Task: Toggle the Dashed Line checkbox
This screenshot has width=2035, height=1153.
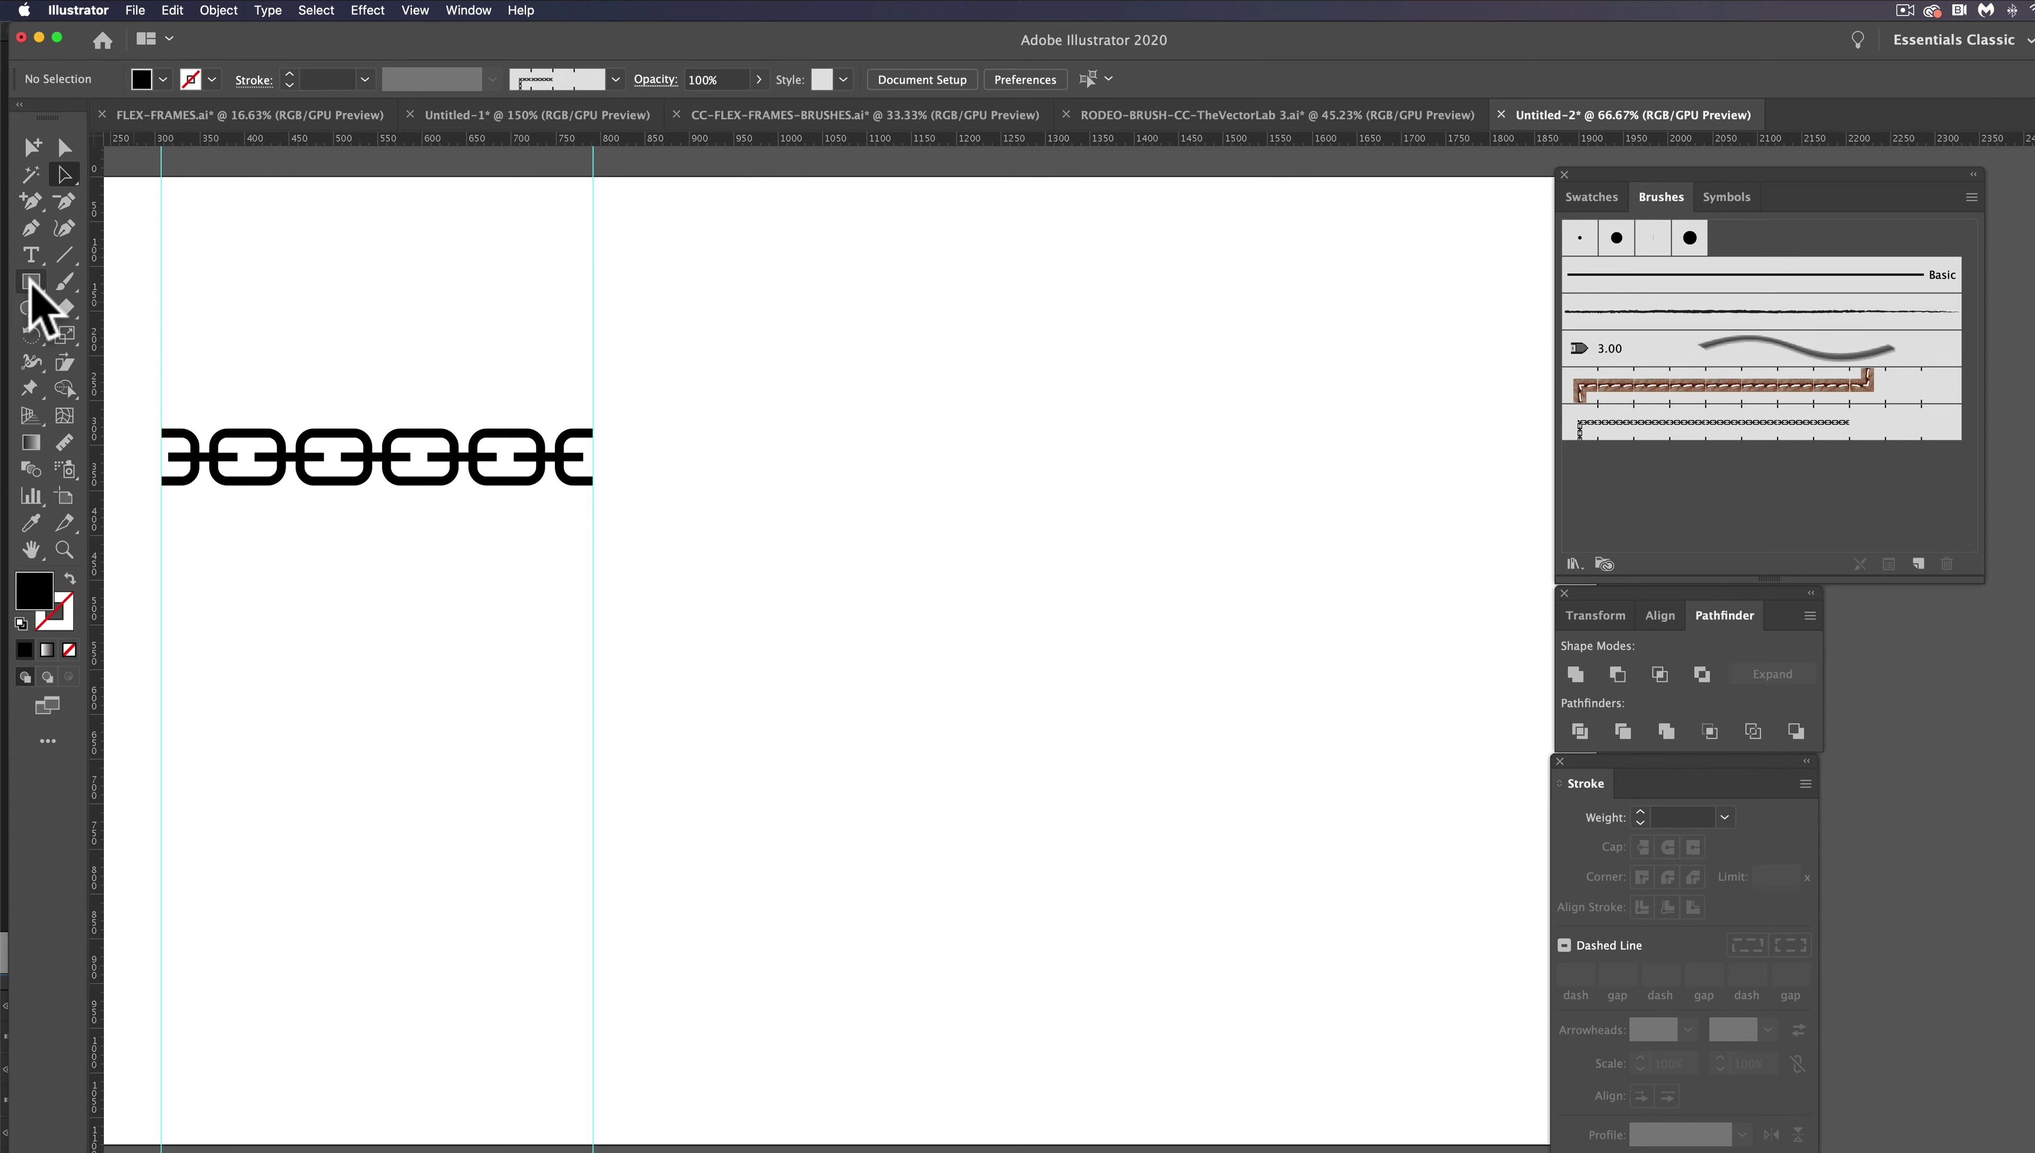Action: coord(1564,945)
